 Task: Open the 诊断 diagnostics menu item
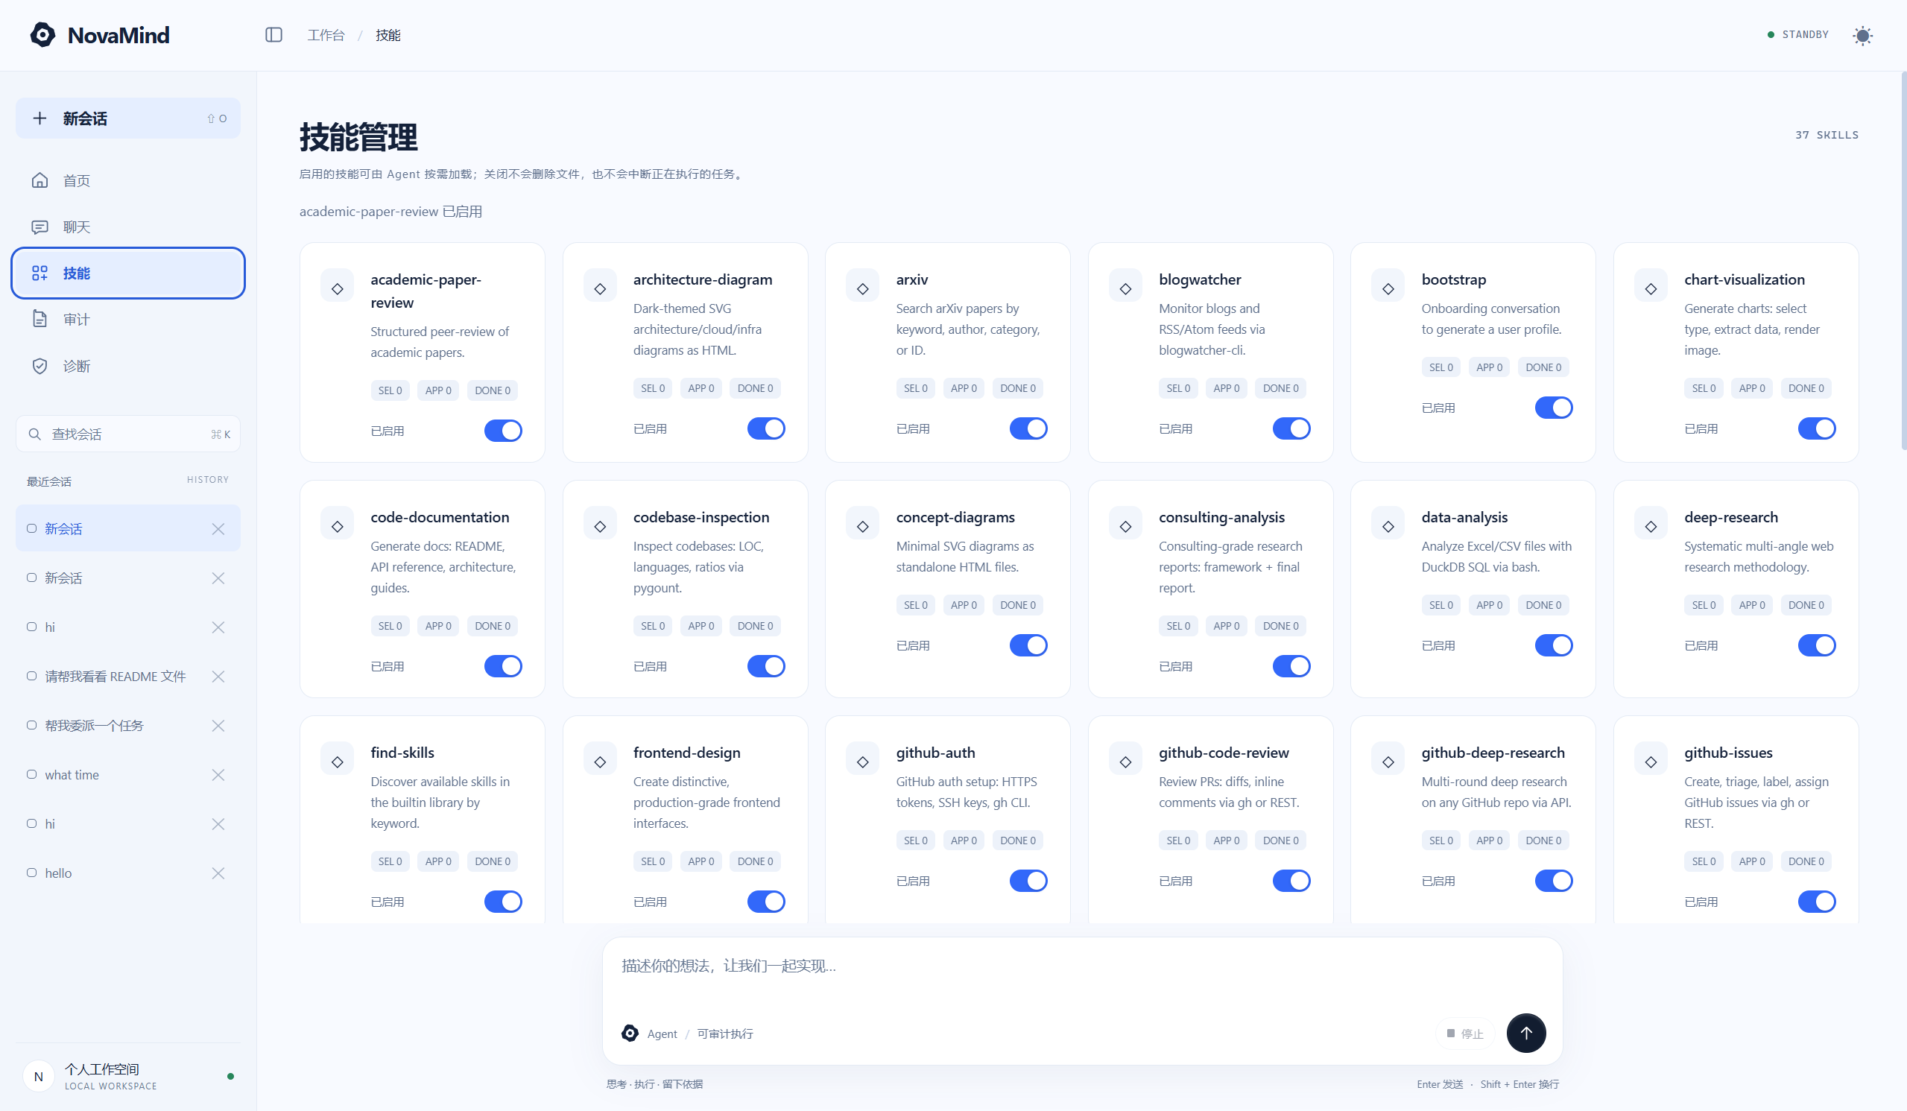pyautogui.click(x=128, y=367)
